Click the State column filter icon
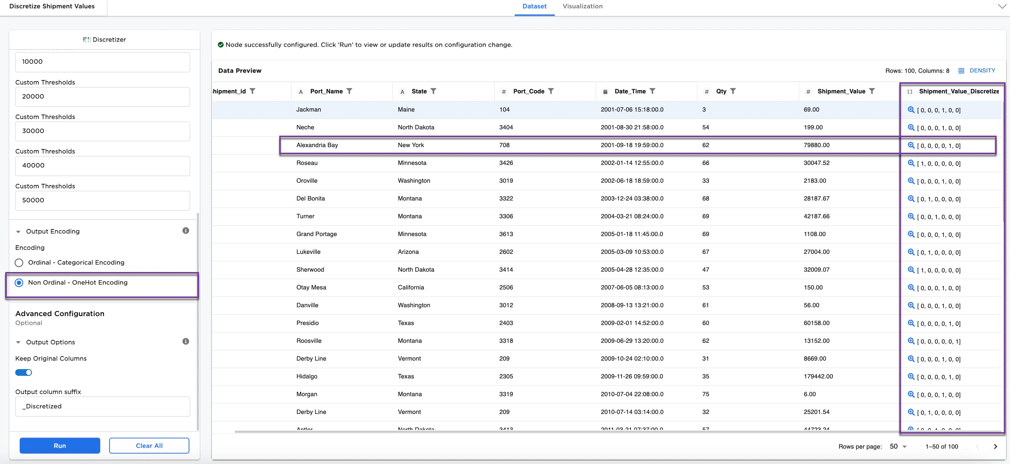The image size is (1010, 464). coord(433,91)
